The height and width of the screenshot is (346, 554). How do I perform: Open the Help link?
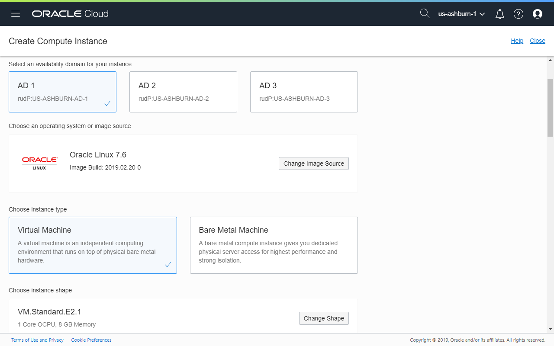tap(517, 41)
